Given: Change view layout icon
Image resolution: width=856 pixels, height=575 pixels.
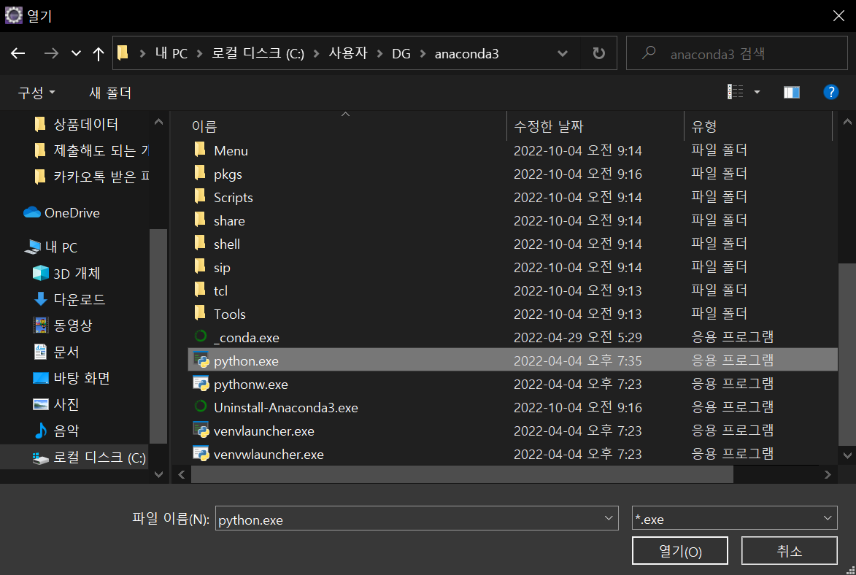Looking at the screenshot, I should (x=736, y=92).
